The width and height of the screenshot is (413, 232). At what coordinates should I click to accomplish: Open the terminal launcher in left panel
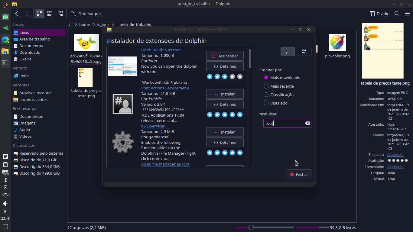point(5,63)
